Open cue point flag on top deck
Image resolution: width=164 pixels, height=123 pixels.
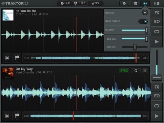point(17,58)
